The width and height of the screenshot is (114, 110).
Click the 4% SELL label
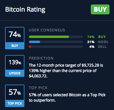pyautogui.click(x=98, y=47)
